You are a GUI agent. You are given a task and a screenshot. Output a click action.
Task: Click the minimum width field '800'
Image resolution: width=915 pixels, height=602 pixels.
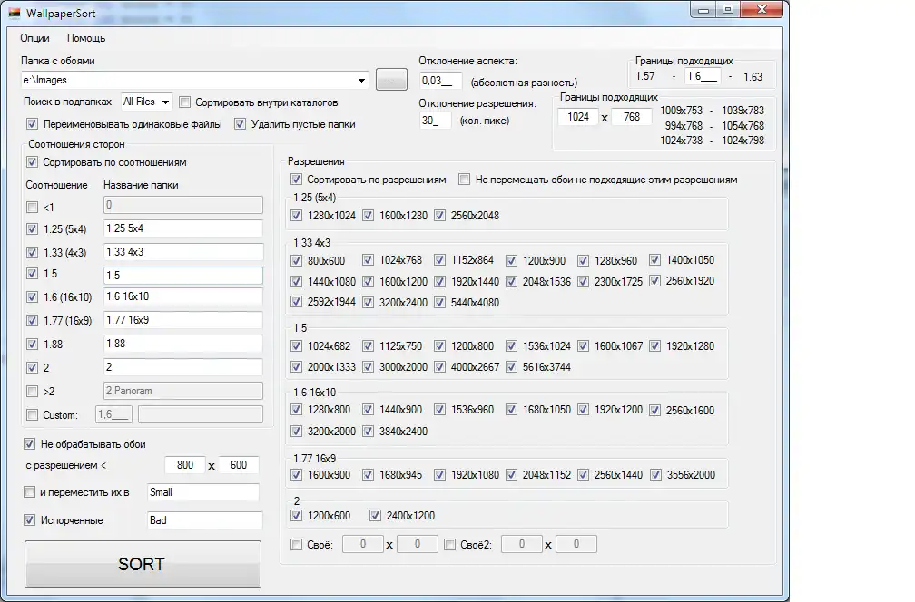point(185,465)
